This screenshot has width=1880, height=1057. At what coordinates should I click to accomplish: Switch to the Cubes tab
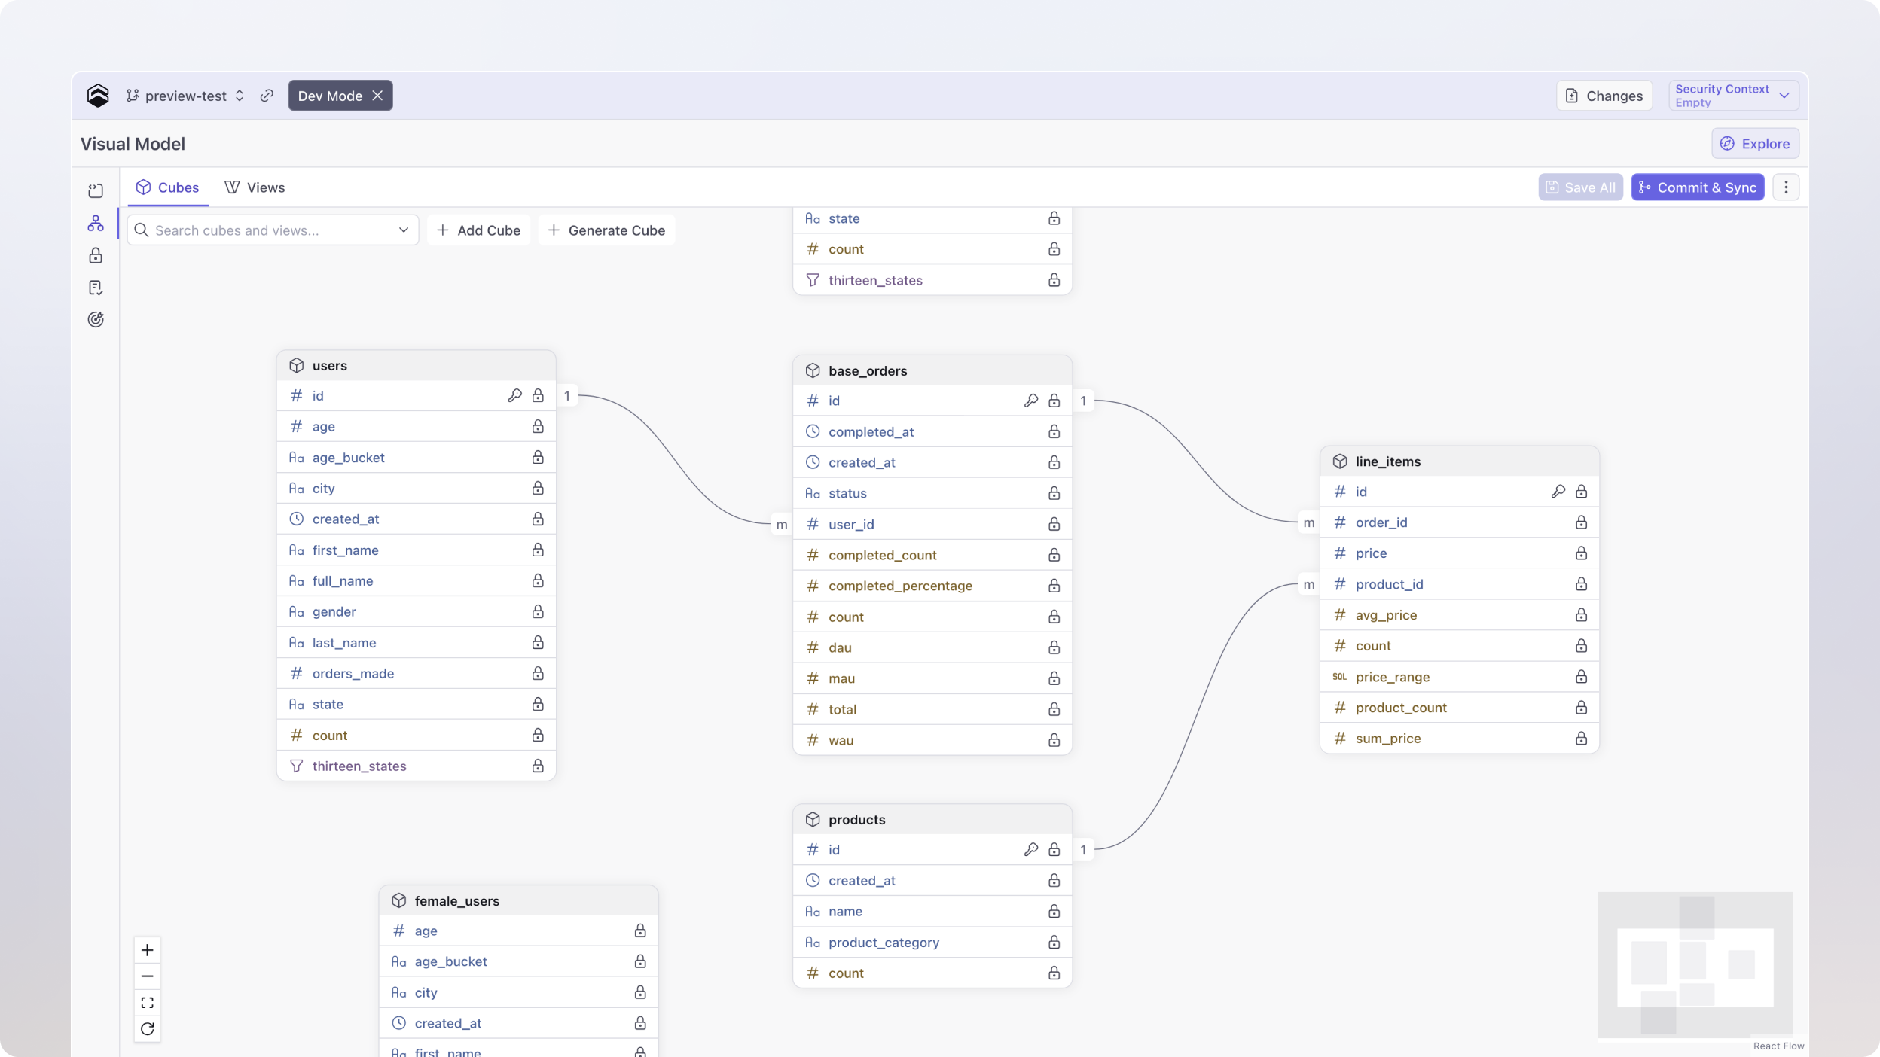[x=167, y=187]
